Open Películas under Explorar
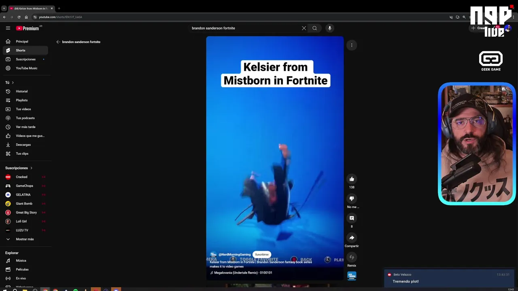 coord(25,270)
